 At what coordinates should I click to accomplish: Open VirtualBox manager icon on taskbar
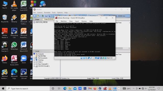(100, 88)
